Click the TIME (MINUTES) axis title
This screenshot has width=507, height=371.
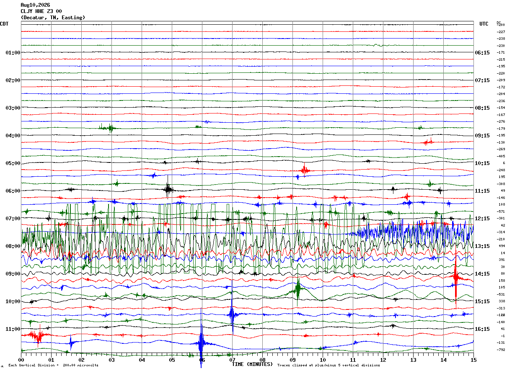coord(252,364)
